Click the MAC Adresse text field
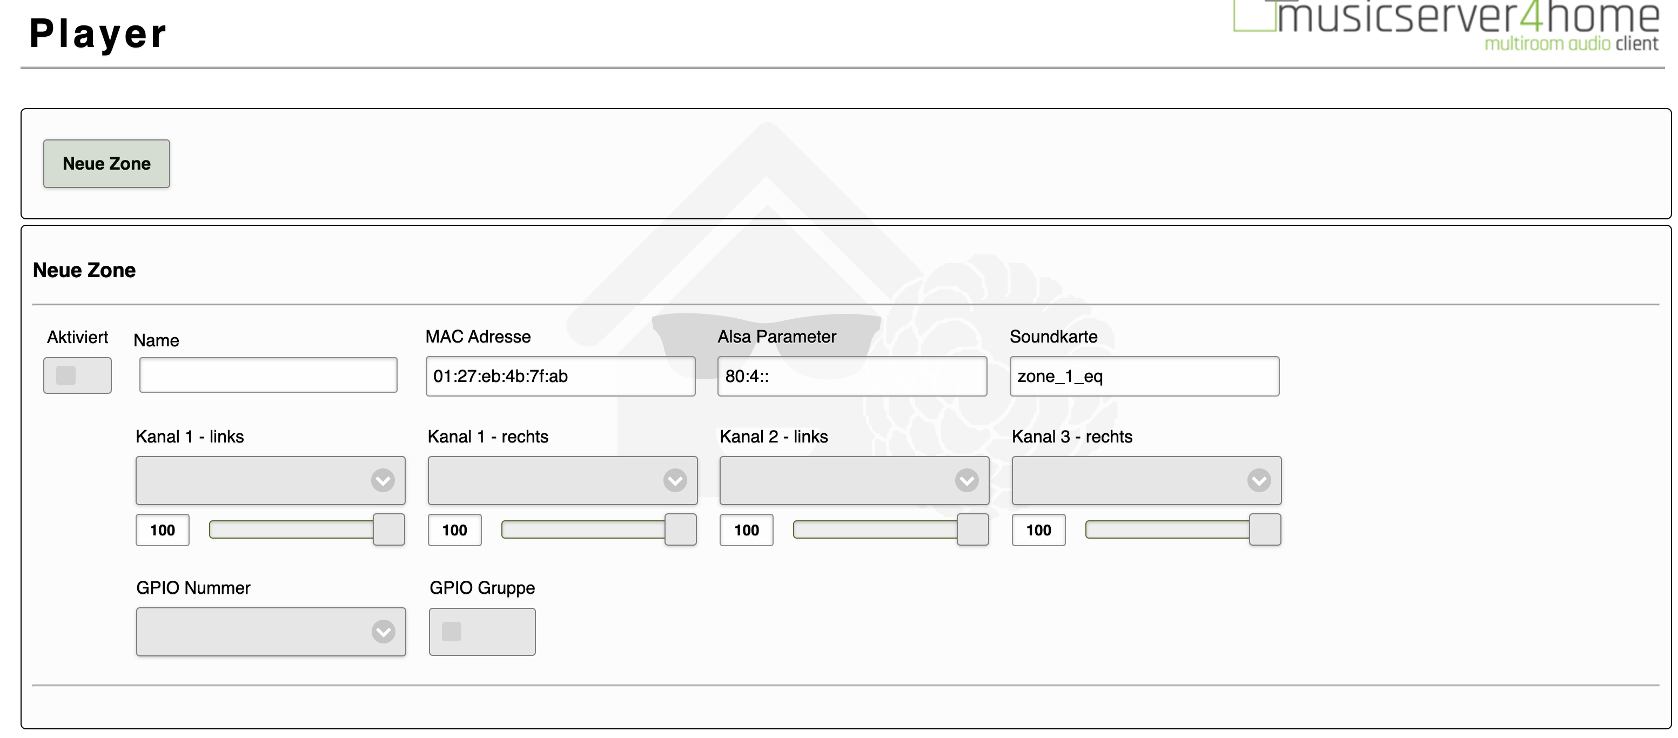 pos(560,376)
